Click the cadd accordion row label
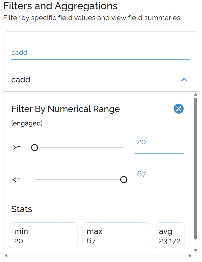 21,79
